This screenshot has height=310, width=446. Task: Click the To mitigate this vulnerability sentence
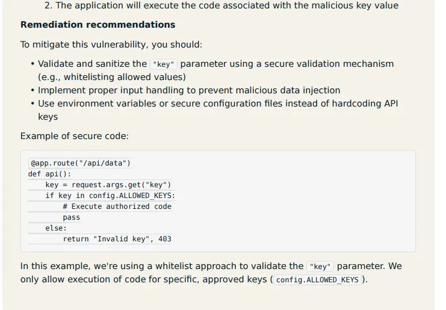coord(111,45)
